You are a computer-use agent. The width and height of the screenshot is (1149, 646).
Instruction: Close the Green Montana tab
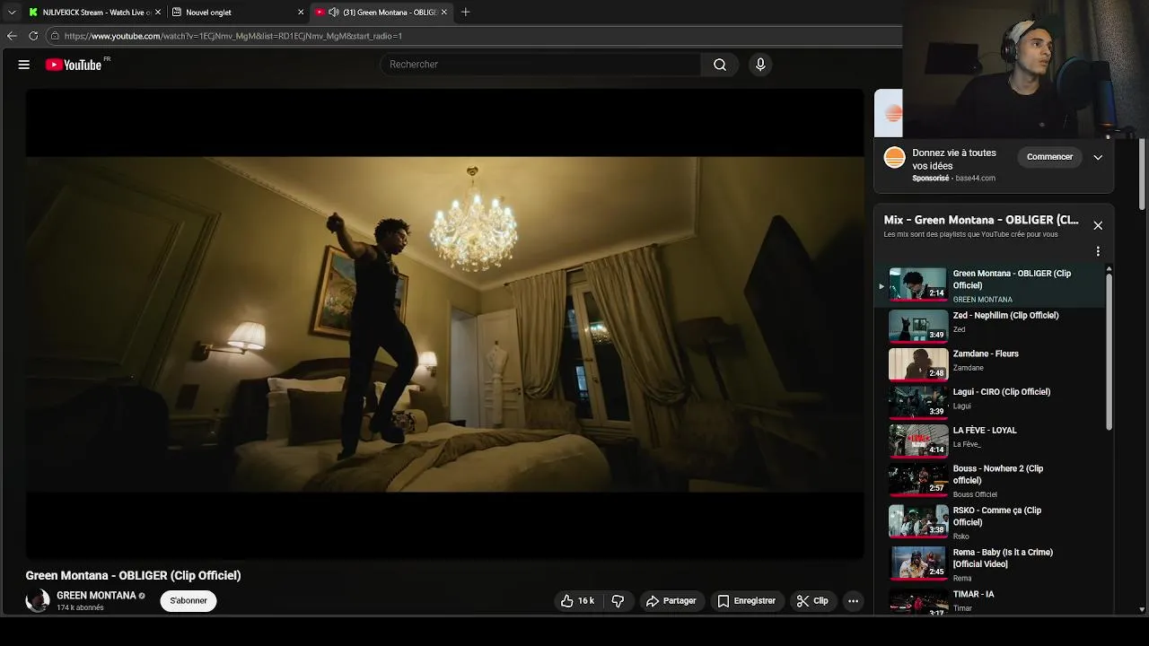coord(443,13)
